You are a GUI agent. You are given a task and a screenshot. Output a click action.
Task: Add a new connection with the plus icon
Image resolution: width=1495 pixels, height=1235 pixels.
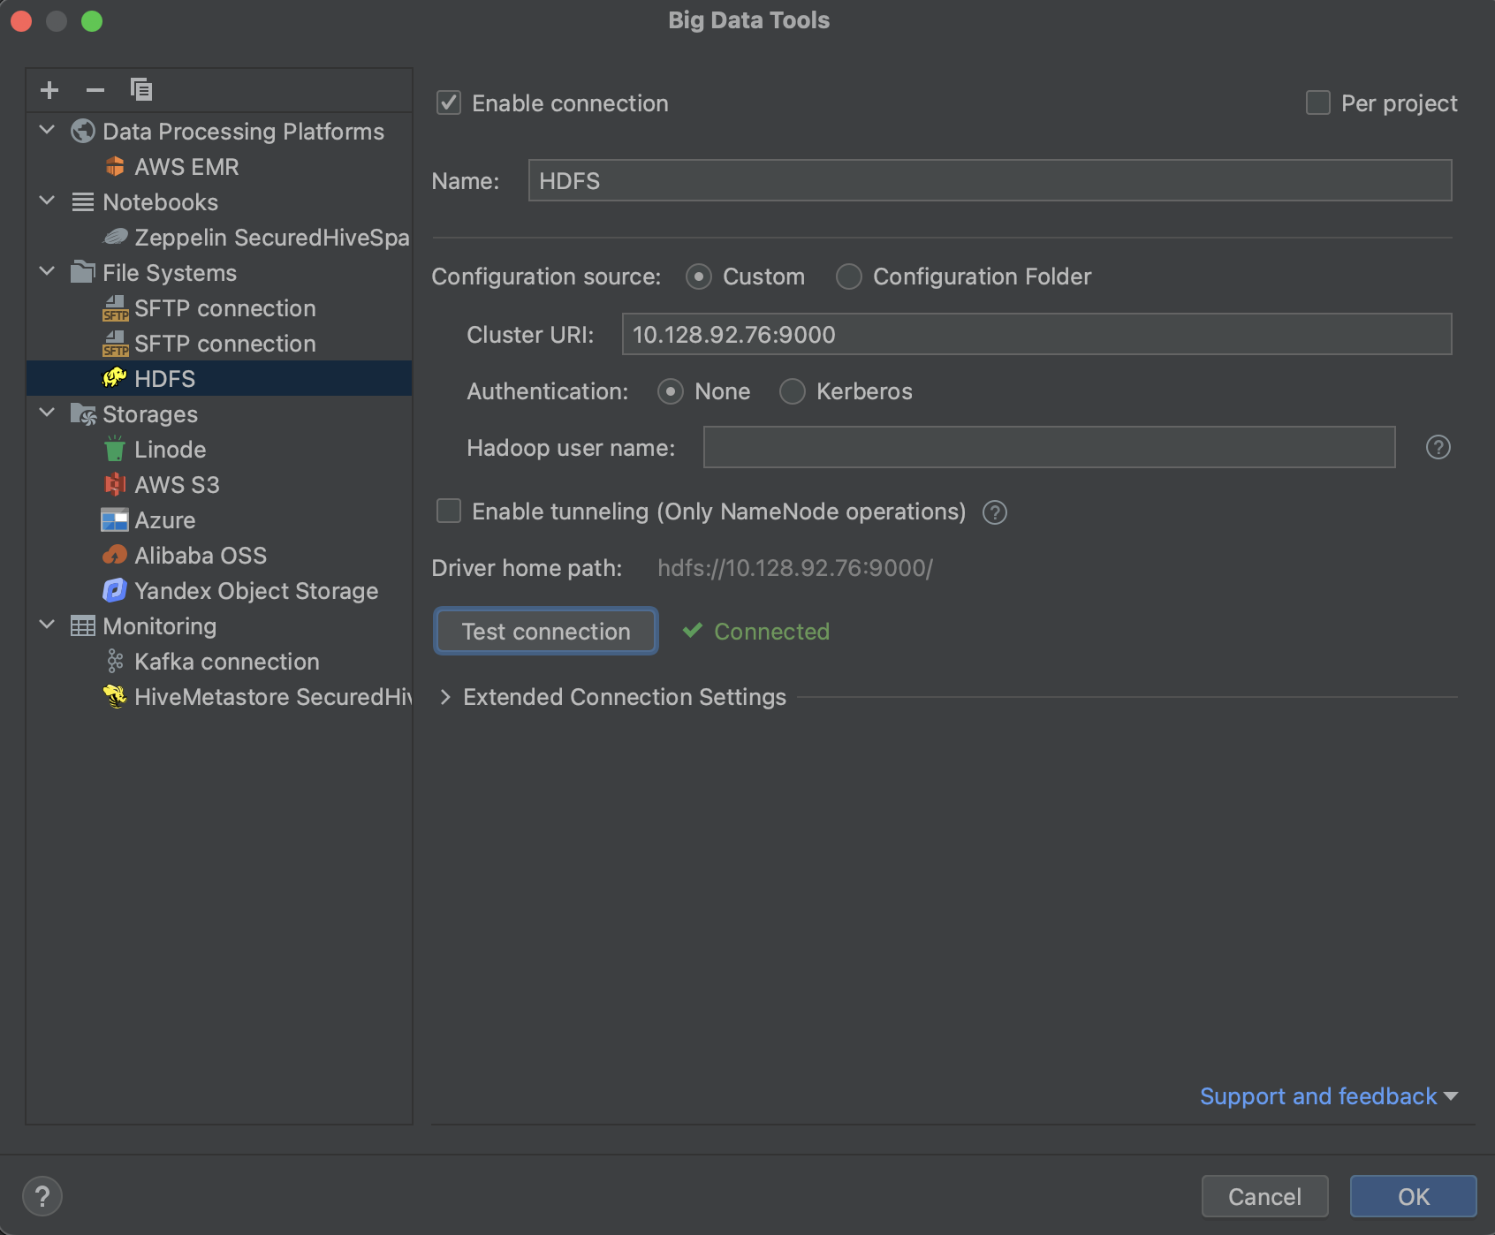coord(49,89)
